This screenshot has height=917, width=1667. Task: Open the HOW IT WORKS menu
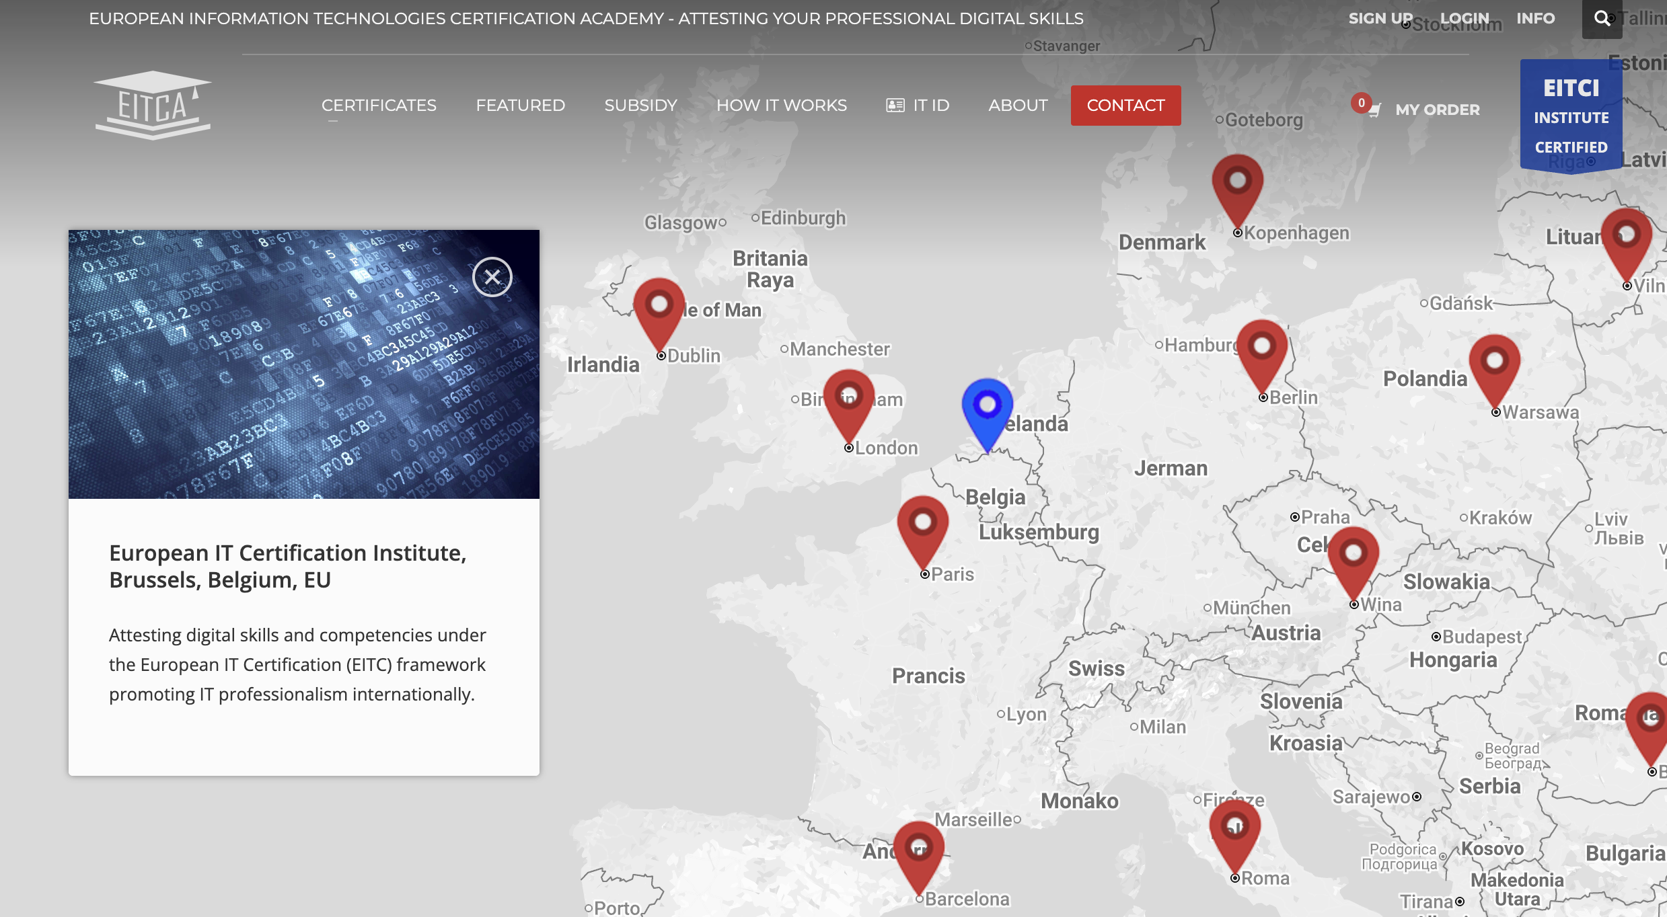pyautogui.click(x=781, y=105)
